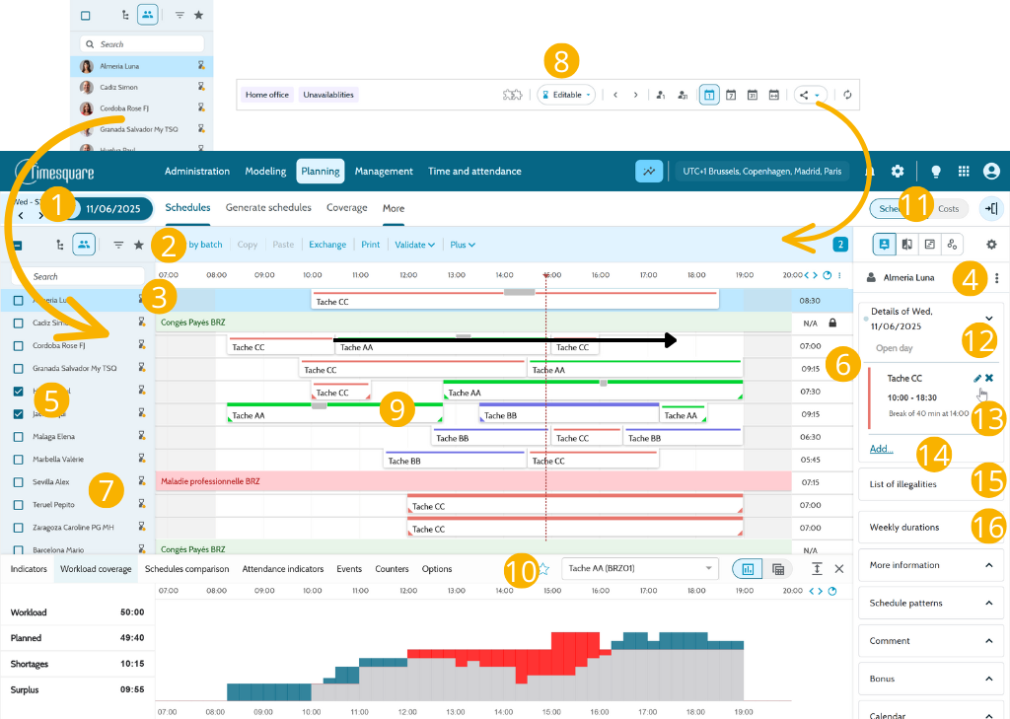Image resolution: width=1010 pixels, height=719 pixels.
Task: Click the favorites star in the employee filter bar
Action: (138, 245)
